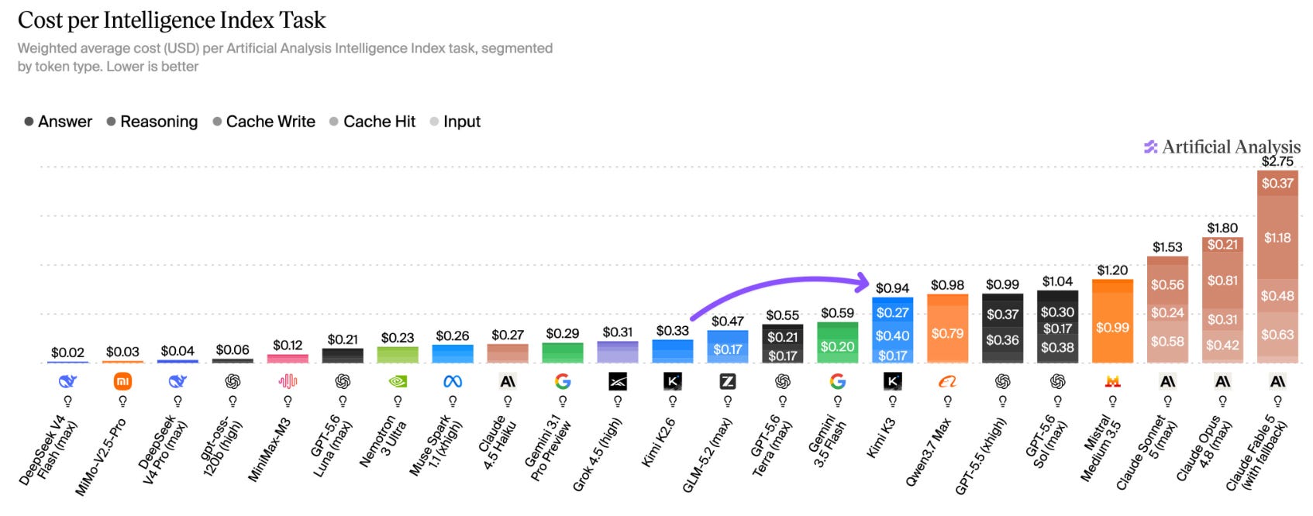Screen dimensions: 1313x516
Task: Click the Google logo above Gemini 3.1 Pro Preview
Action: [563, 381]
